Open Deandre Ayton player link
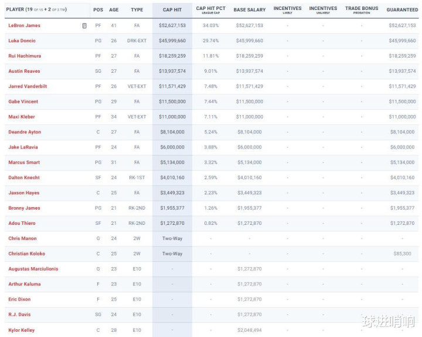 click(x=25, y=132)
